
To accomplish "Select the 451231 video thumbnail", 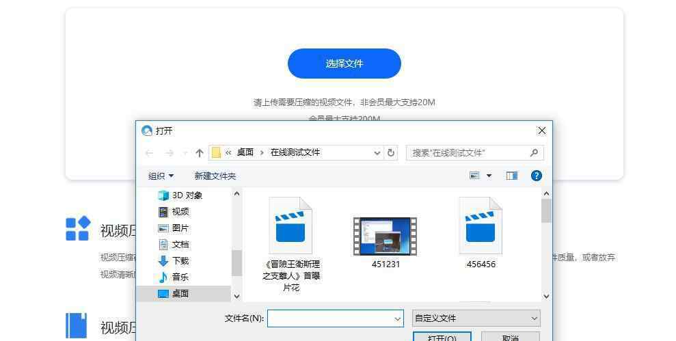I will coord(386,236).
